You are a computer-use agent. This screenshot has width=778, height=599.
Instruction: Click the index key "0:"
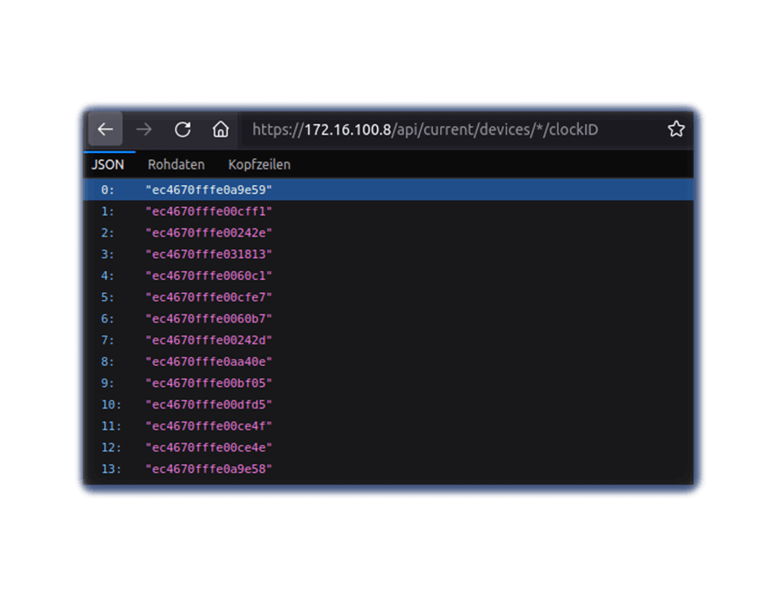[108, 190]
